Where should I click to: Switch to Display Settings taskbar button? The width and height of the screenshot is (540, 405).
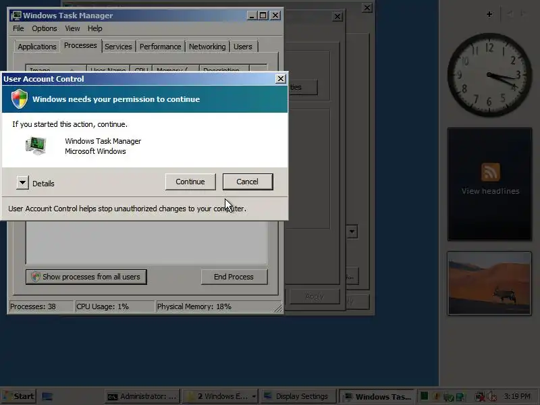tap(298, 396)
